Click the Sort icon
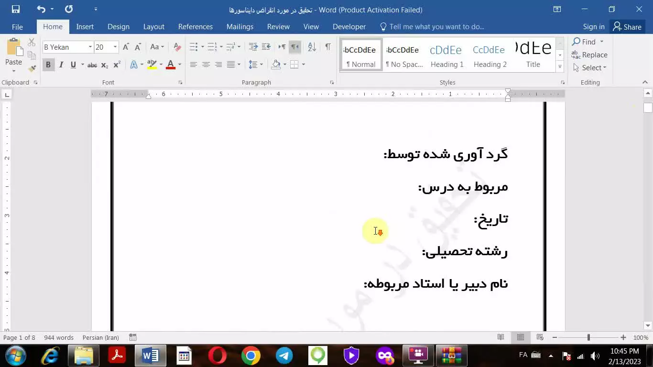653x367 pixels. (x=312, y=47)
